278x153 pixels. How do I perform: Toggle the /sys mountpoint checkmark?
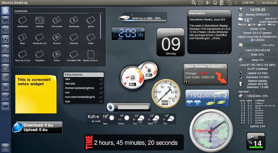click(x=101, y=102)
